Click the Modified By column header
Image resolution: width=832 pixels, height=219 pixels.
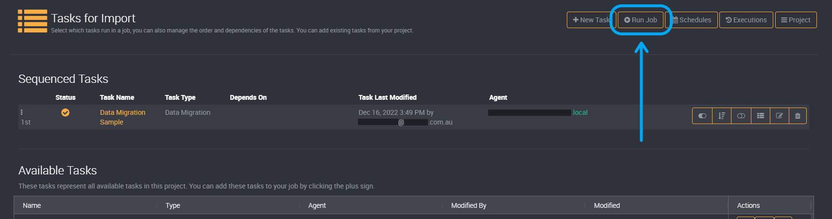tap(469, 205)
